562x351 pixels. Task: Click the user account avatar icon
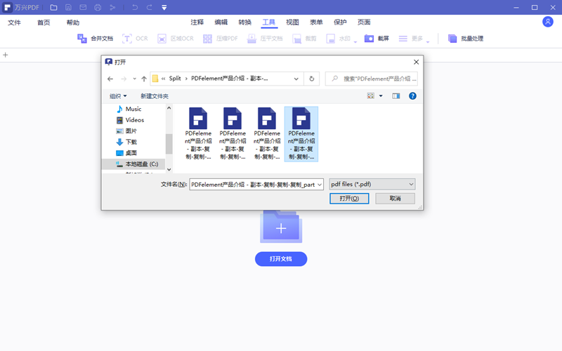tap(548, 22)
